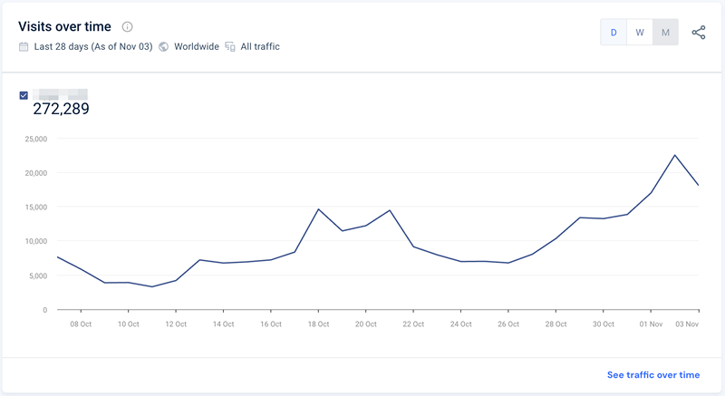Click the 22 Oct label on the x-axis
Viewport: 725px width, 396px height.
tap(413, 324)
